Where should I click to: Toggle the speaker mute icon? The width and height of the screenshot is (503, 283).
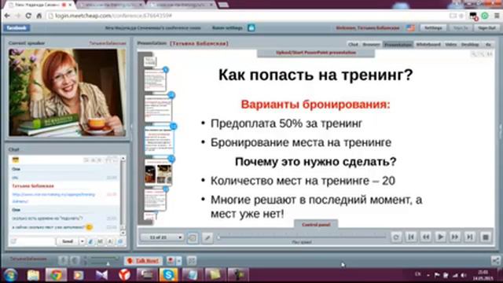click(75, 260)
